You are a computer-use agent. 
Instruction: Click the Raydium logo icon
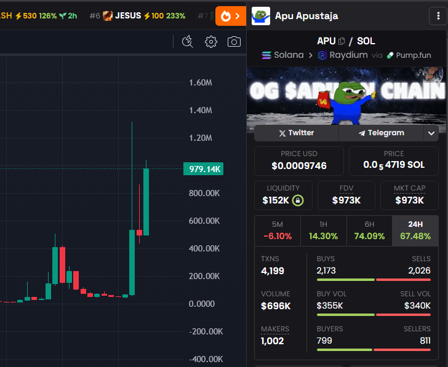[322, 55]
